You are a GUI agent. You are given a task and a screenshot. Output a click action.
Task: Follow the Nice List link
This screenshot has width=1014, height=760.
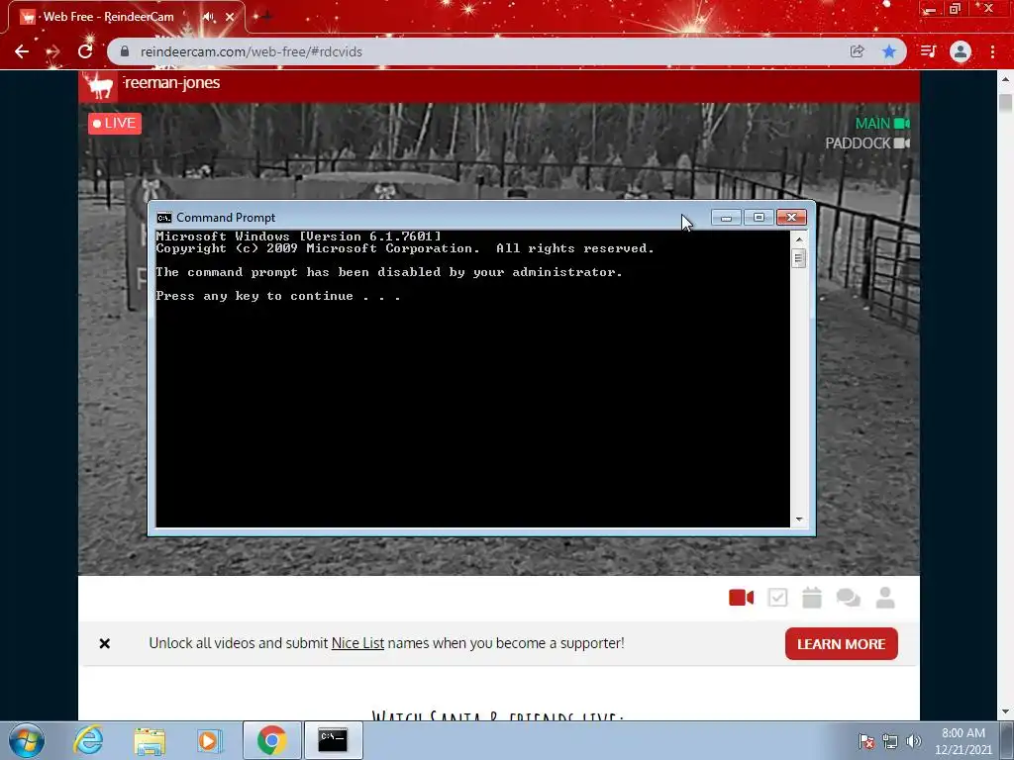pos(357,643)
